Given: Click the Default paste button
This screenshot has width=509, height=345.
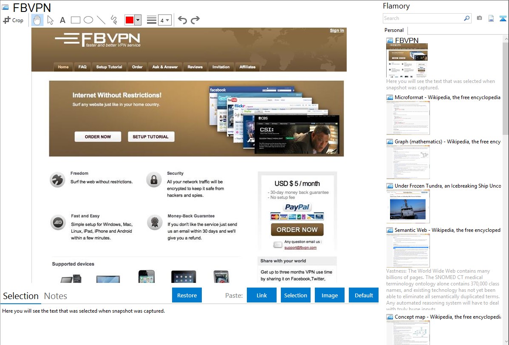Looking at the screenshot, I should click(x=364, y=295).
